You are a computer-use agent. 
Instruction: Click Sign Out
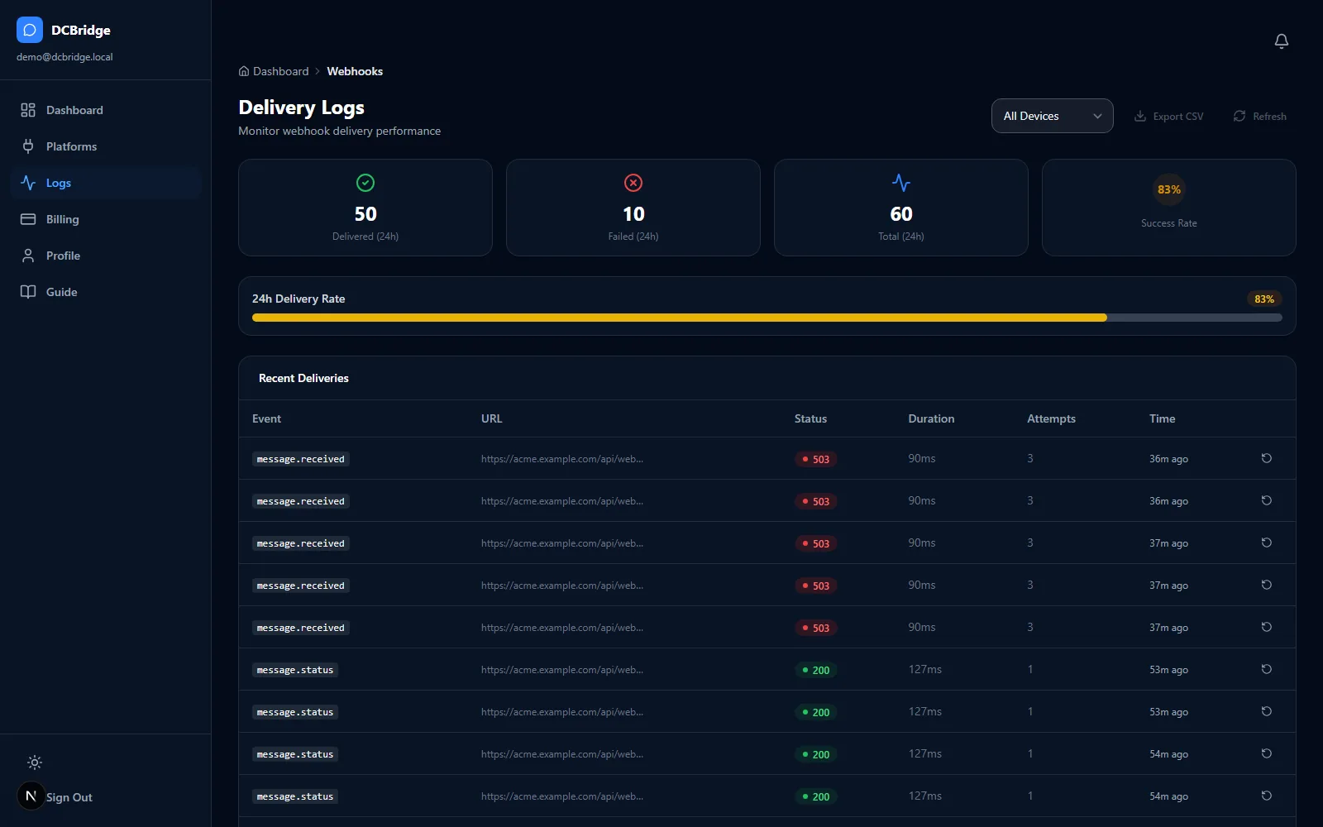pyautogui.click(x=69, y=797)
